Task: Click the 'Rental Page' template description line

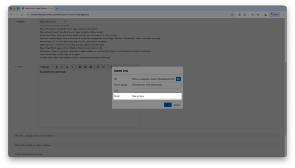Action: (x=74, y=42)
